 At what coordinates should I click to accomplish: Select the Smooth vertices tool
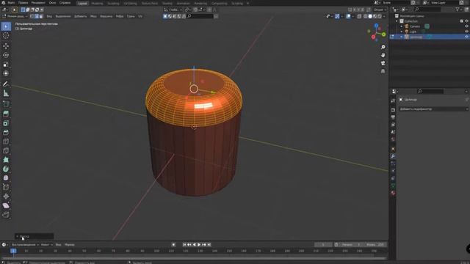click(6, 178)
